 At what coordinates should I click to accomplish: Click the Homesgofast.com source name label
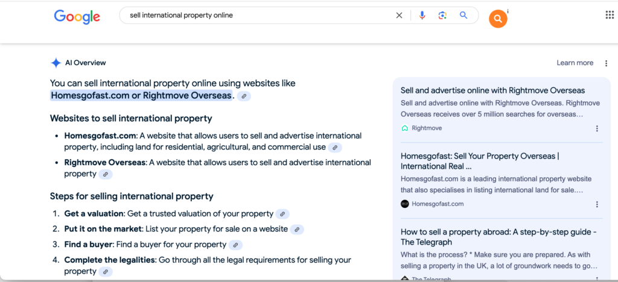[x=438, y=204]
